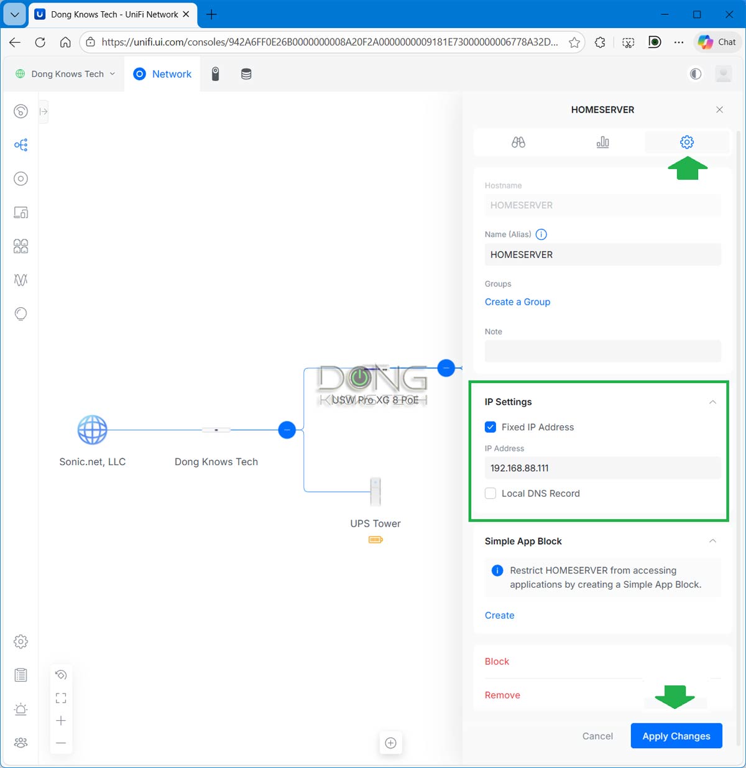Open the binoculars overview tab for HOMESERVER
Image resolution: width=746 pixels, height=768 pixels.
pyautogui.click(x=518, y=142)
